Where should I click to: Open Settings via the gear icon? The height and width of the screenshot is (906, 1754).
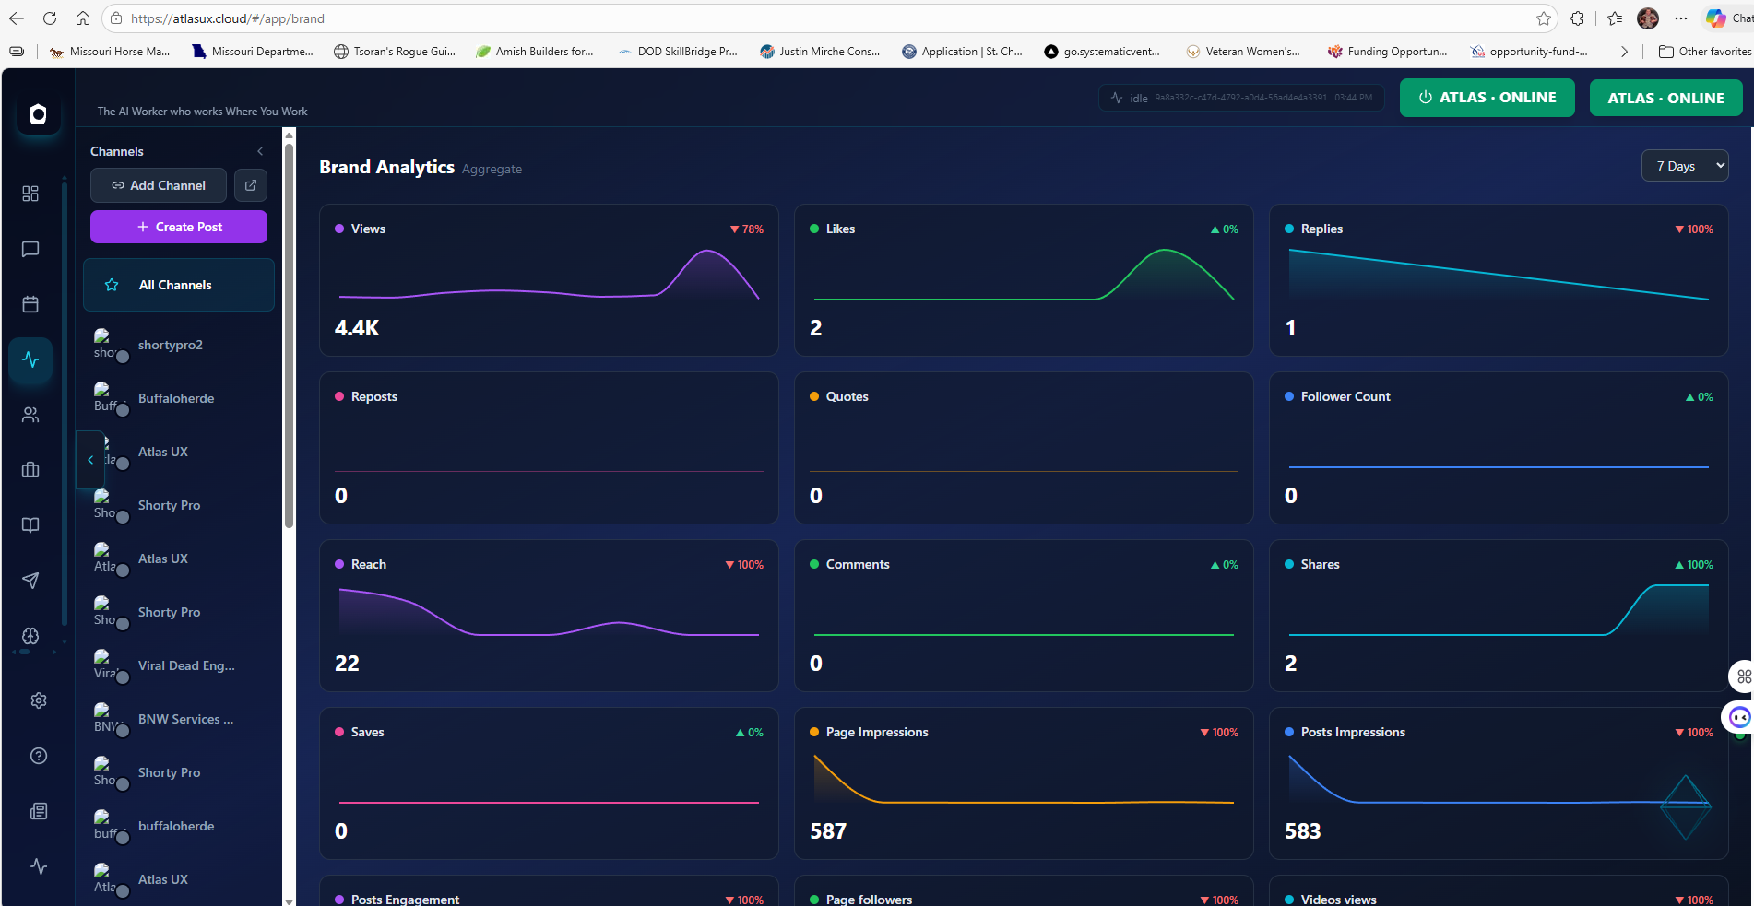pyautogui.click(x=39, y=700)
